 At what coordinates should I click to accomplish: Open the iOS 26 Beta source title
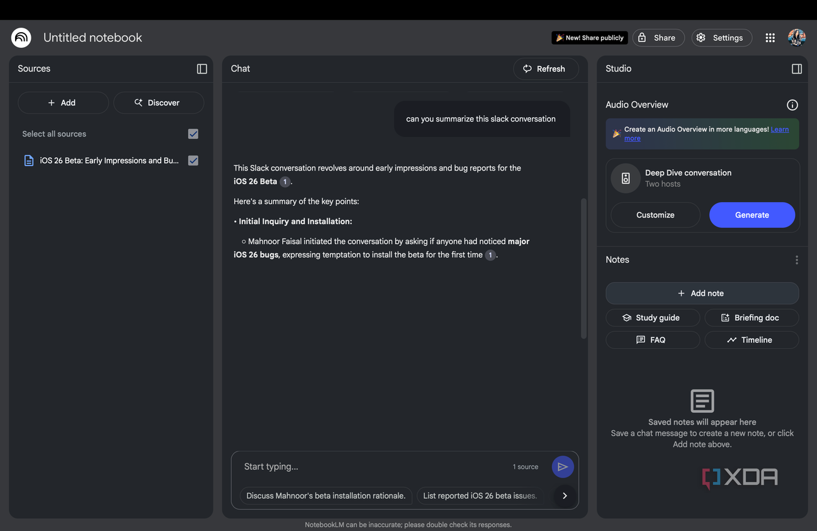pyautogui.click(x=110, y=160)
